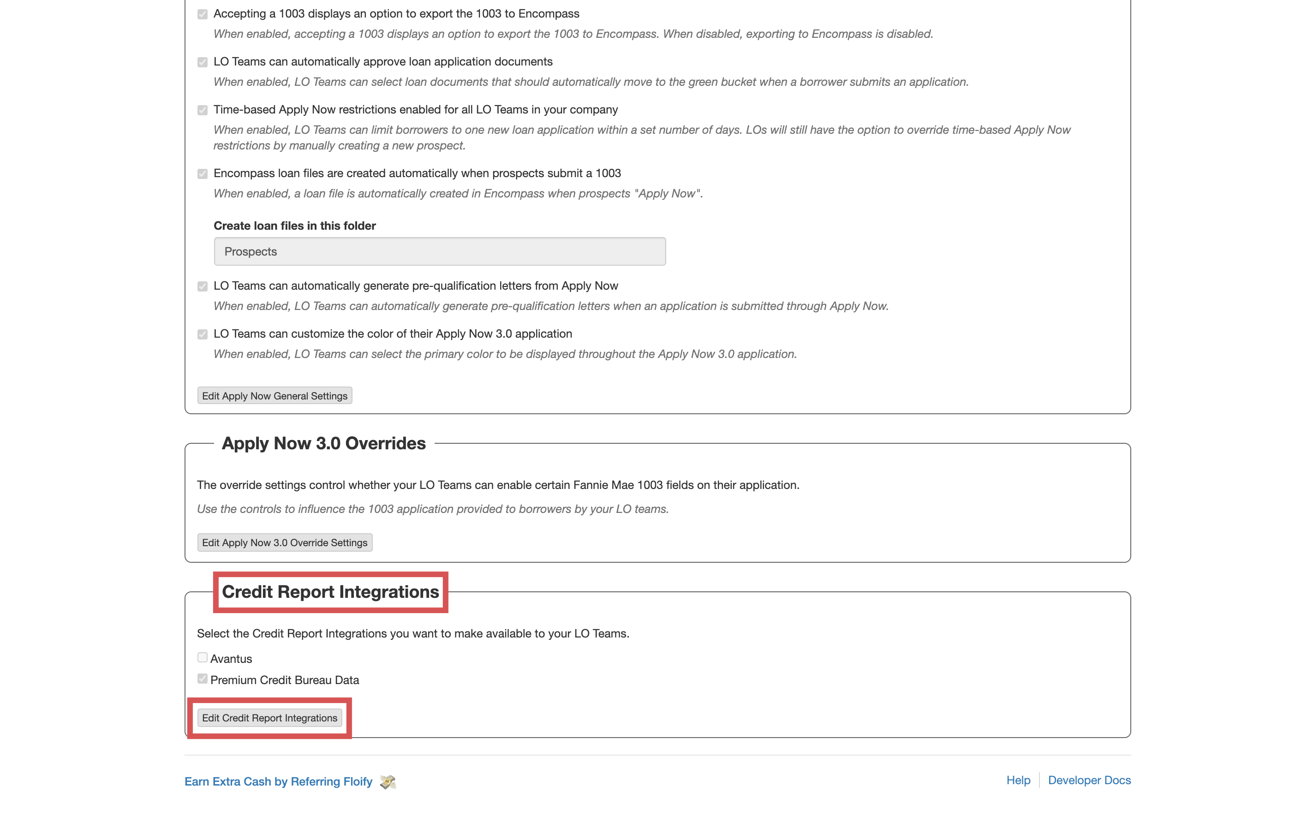This screenshot has height=822, width=1313.
Task: Open the Help link
Action: click(1018, 780)
